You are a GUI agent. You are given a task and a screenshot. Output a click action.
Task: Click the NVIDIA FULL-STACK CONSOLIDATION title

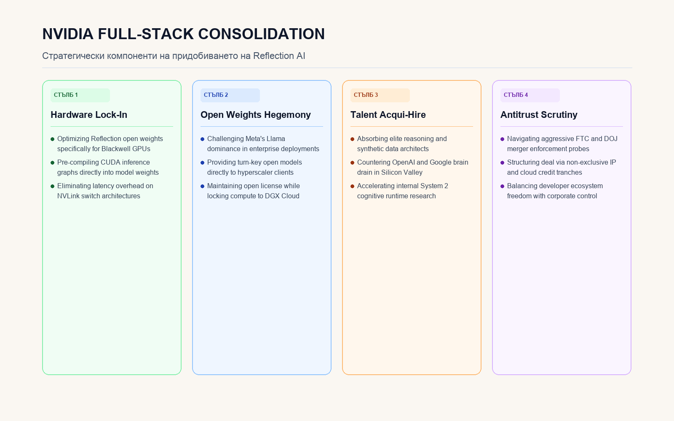pos(183,34)
